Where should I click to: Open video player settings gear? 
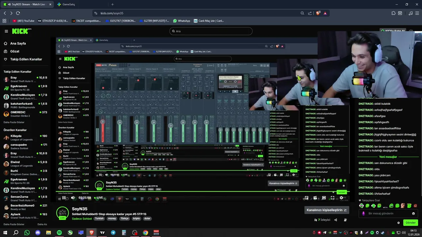coord(341,198)
